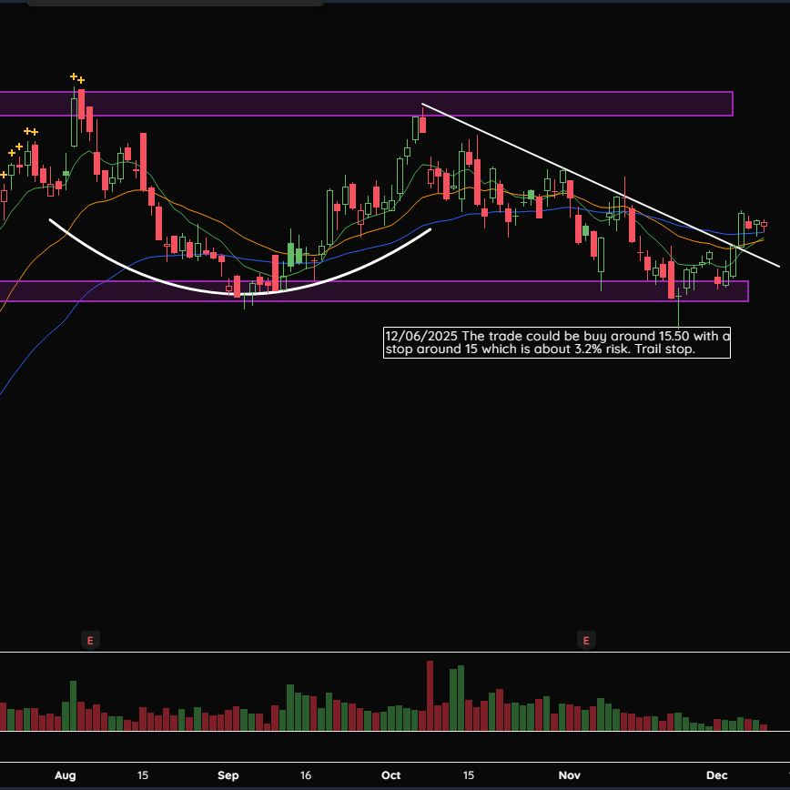Click the Oct label on time axis
790x790 pixels.
click(391, 775)
